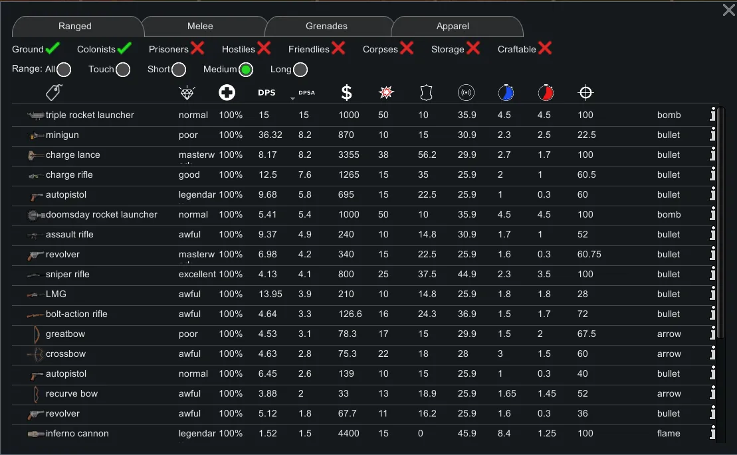Sort by the armor penetration icon

(x=427, y=93)
